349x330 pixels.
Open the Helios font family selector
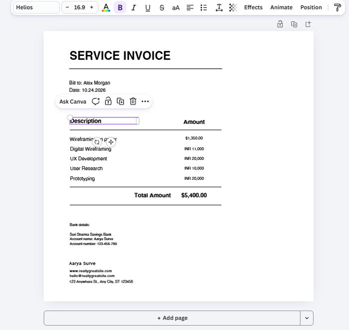pos(36,7)
